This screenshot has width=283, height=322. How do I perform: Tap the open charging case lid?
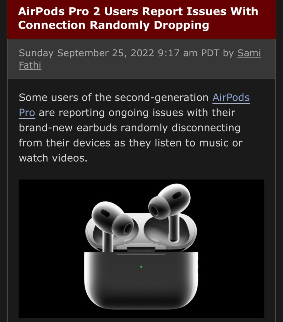[141, 232]
